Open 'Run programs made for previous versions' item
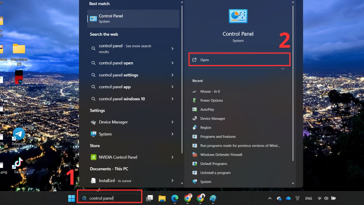364x205 pixels. tap(240, 146)
